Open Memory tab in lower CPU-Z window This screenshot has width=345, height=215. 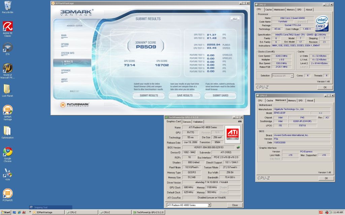coord(292,101)
